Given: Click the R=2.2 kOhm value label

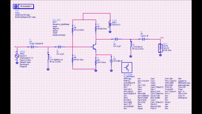Looking at the screenshot, I should click(79, 30).
